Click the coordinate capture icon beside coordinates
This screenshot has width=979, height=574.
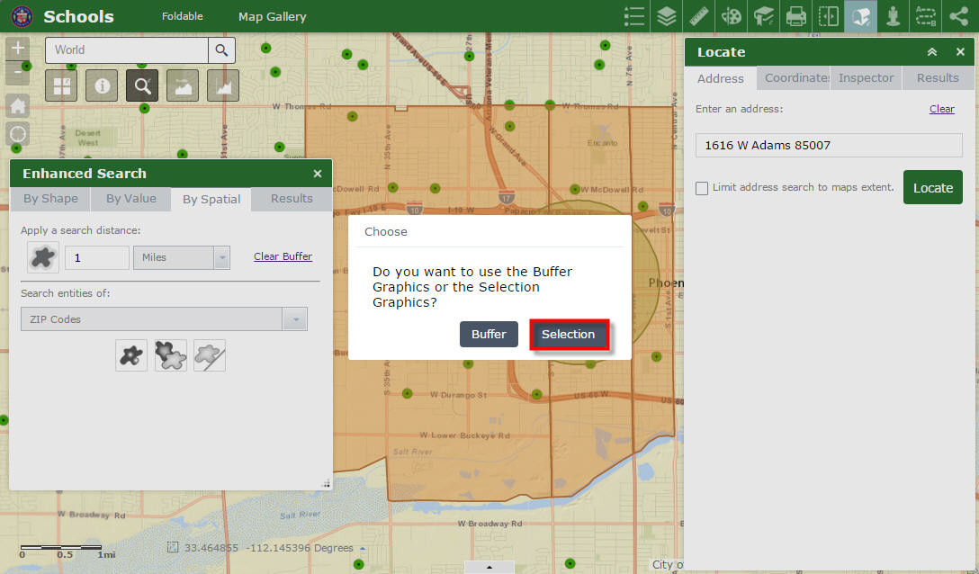173,547
